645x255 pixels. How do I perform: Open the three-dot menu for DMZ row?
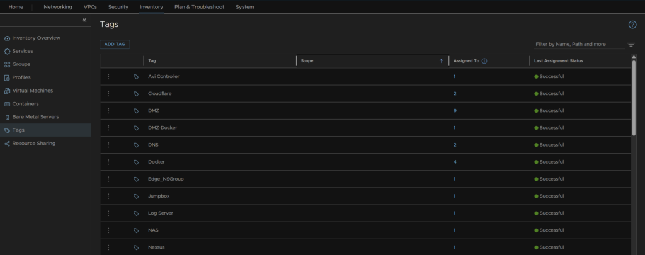tap(108, 111)
